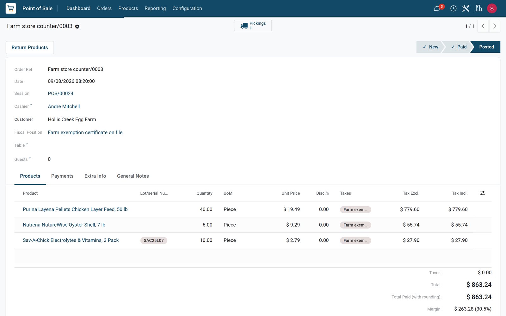The height and width of the screenshot is (316, 506).
Task: Open the Products menu in top bar
Action: tap(128, 9)
